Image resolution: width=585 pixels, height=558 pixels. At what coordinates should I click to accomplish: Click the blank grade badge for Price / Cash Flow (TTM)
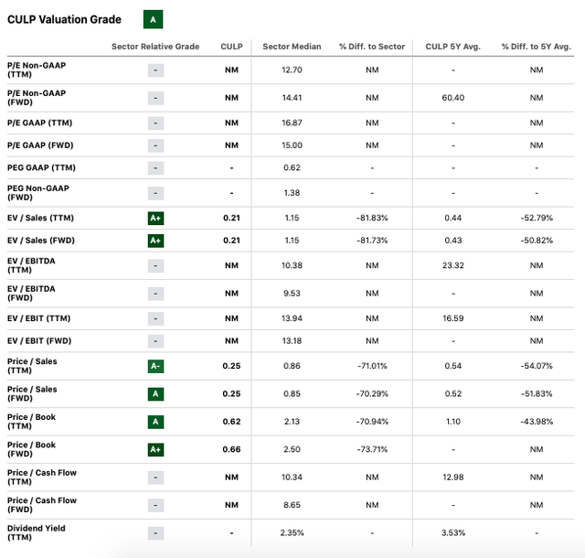point(155,478)
